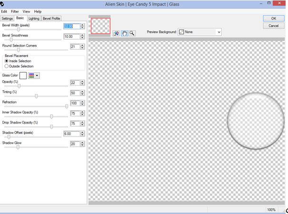Click the Cancel button
Viewport: 288px width, 214px height.
(x=274, y=26)
